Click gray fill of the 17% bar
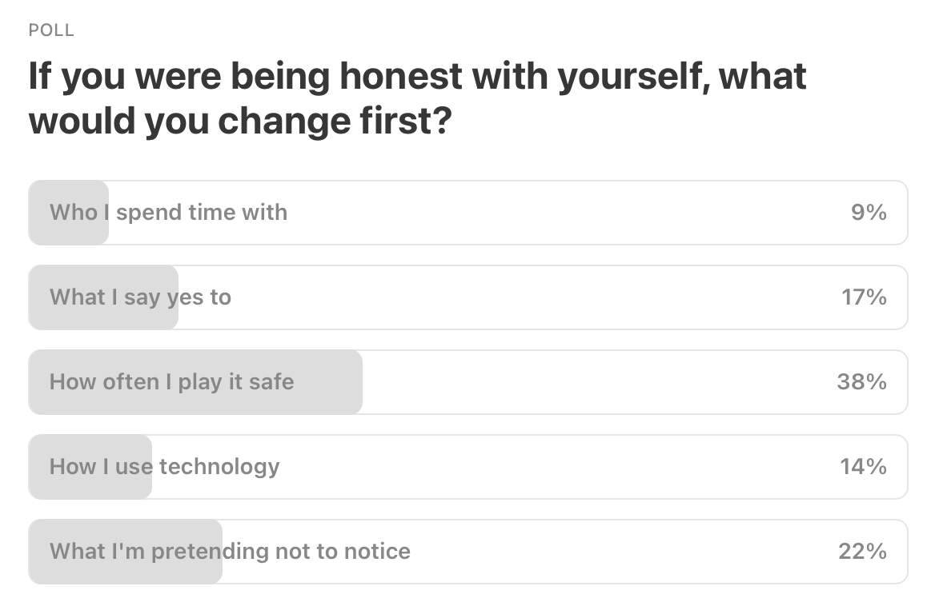Image resolution: width=935 pixels, height=614 pixels. tap(103, 297)
